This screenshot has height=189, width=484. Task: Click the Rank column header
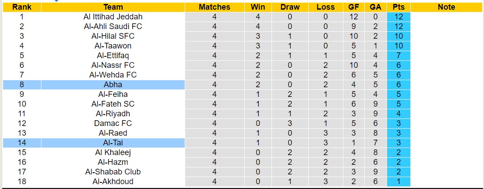[22, 7]
